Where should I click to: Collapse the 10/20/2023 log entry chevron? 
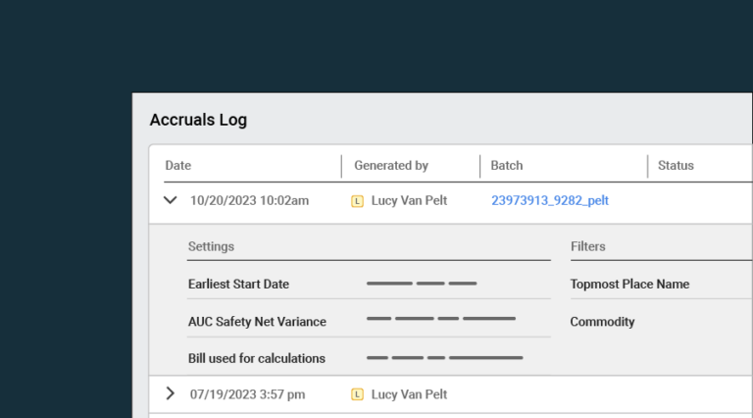(x=171, y=200)
